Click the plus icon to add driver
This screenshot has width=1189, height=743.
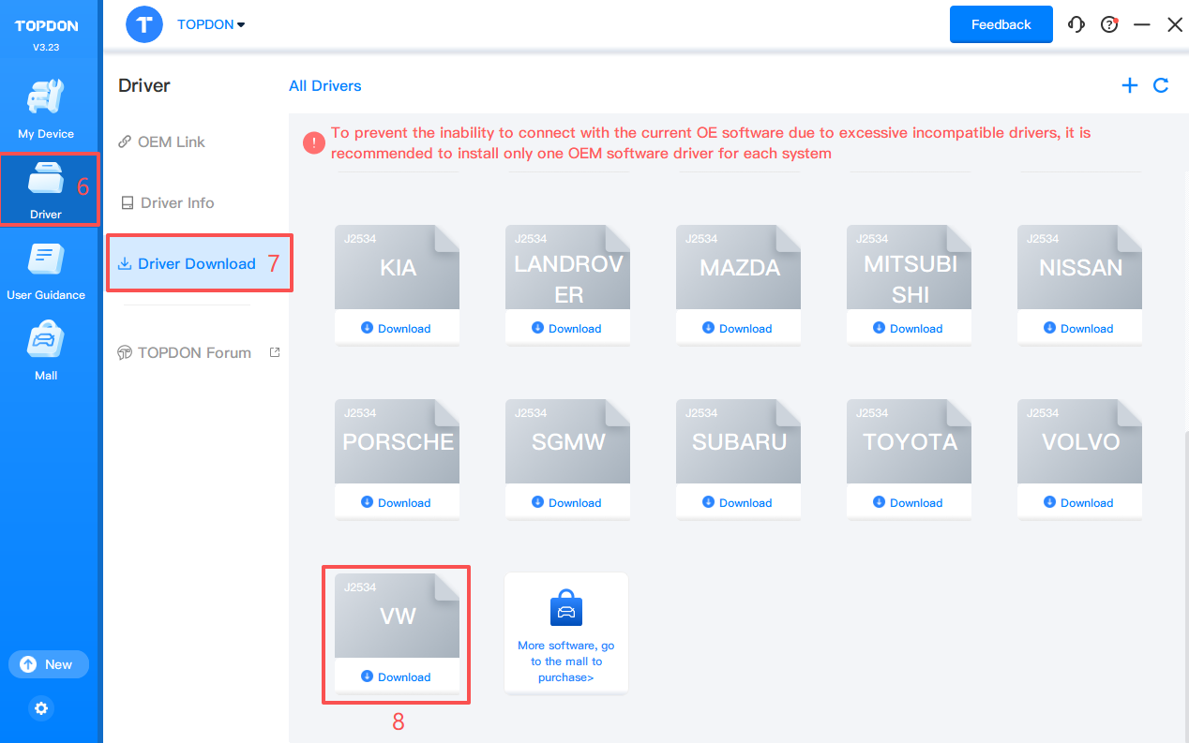click(1130, 86)
